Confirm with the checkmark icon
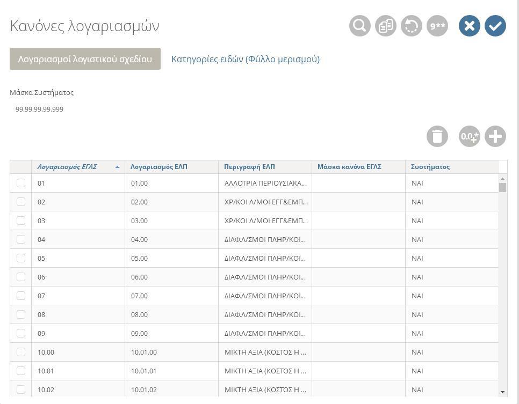Screen dimensions: 519x404 tap(495, 26)
